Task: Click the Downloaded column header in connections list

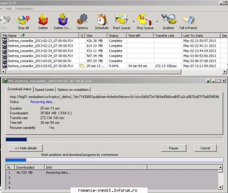Action: pos(29,168)
